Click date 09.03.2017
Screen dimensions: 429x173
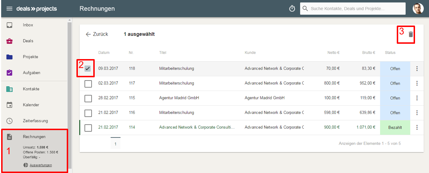108,68
